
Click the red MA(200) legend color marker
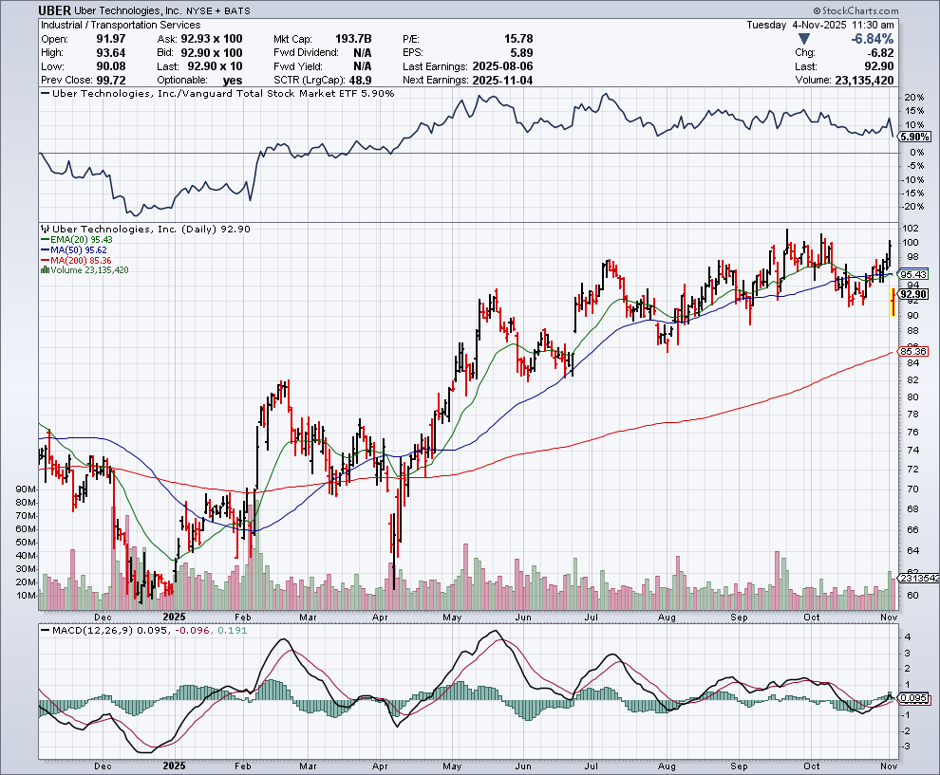pyautogui.click(x=43, y=260)
